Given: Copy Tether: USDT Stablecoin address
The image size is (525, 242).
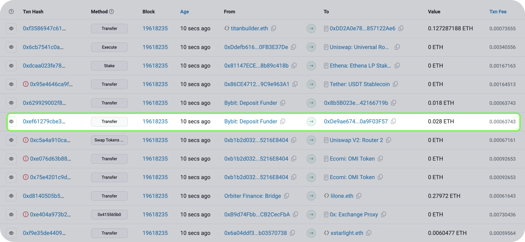Looking at the screenshot, I should tap(395, 84).
